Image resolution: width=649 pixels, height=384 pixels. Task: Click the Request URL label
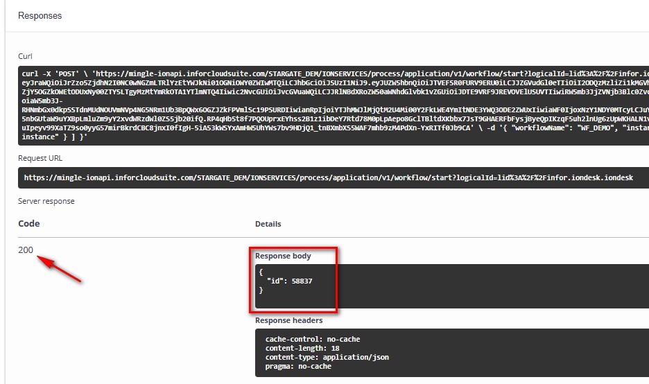41,158
